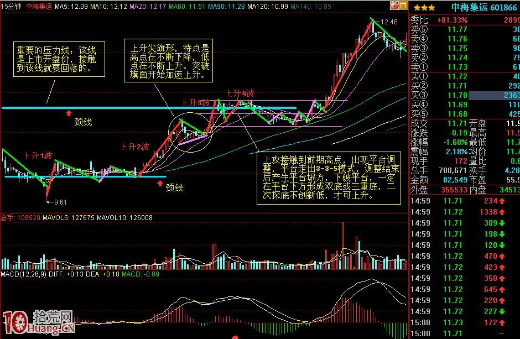Click the 涨幅 value -1.60%

pos(455,142)
